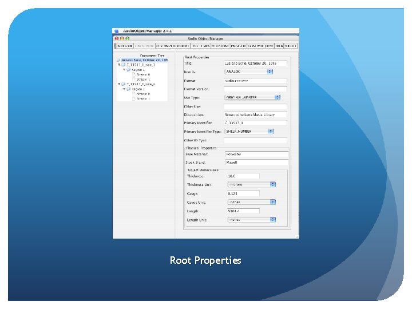Image resolution: width=412 pixels, height=309 pixels.
Task: Select Stream 0 under C_33513_1_side_1
Action: click(x=143, y=74)
